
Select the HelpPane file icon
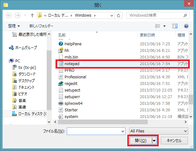point(61,44)
